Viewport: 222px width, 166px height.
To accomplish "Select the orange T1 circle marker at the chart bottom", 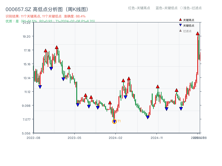I will pyautogui.click(x=114, y=121).
